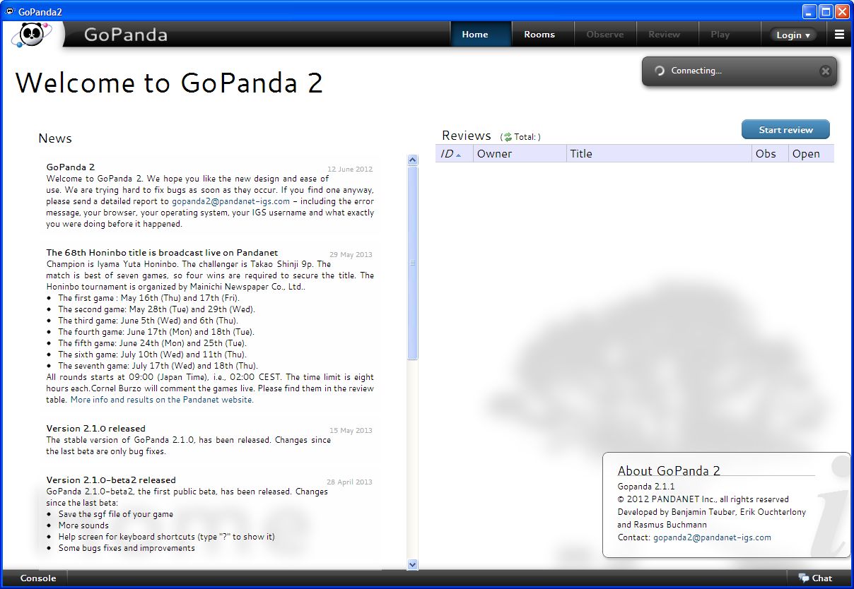
Task: Switch to the Home tab
Action: pyautogui.click(x=474, y=35)
